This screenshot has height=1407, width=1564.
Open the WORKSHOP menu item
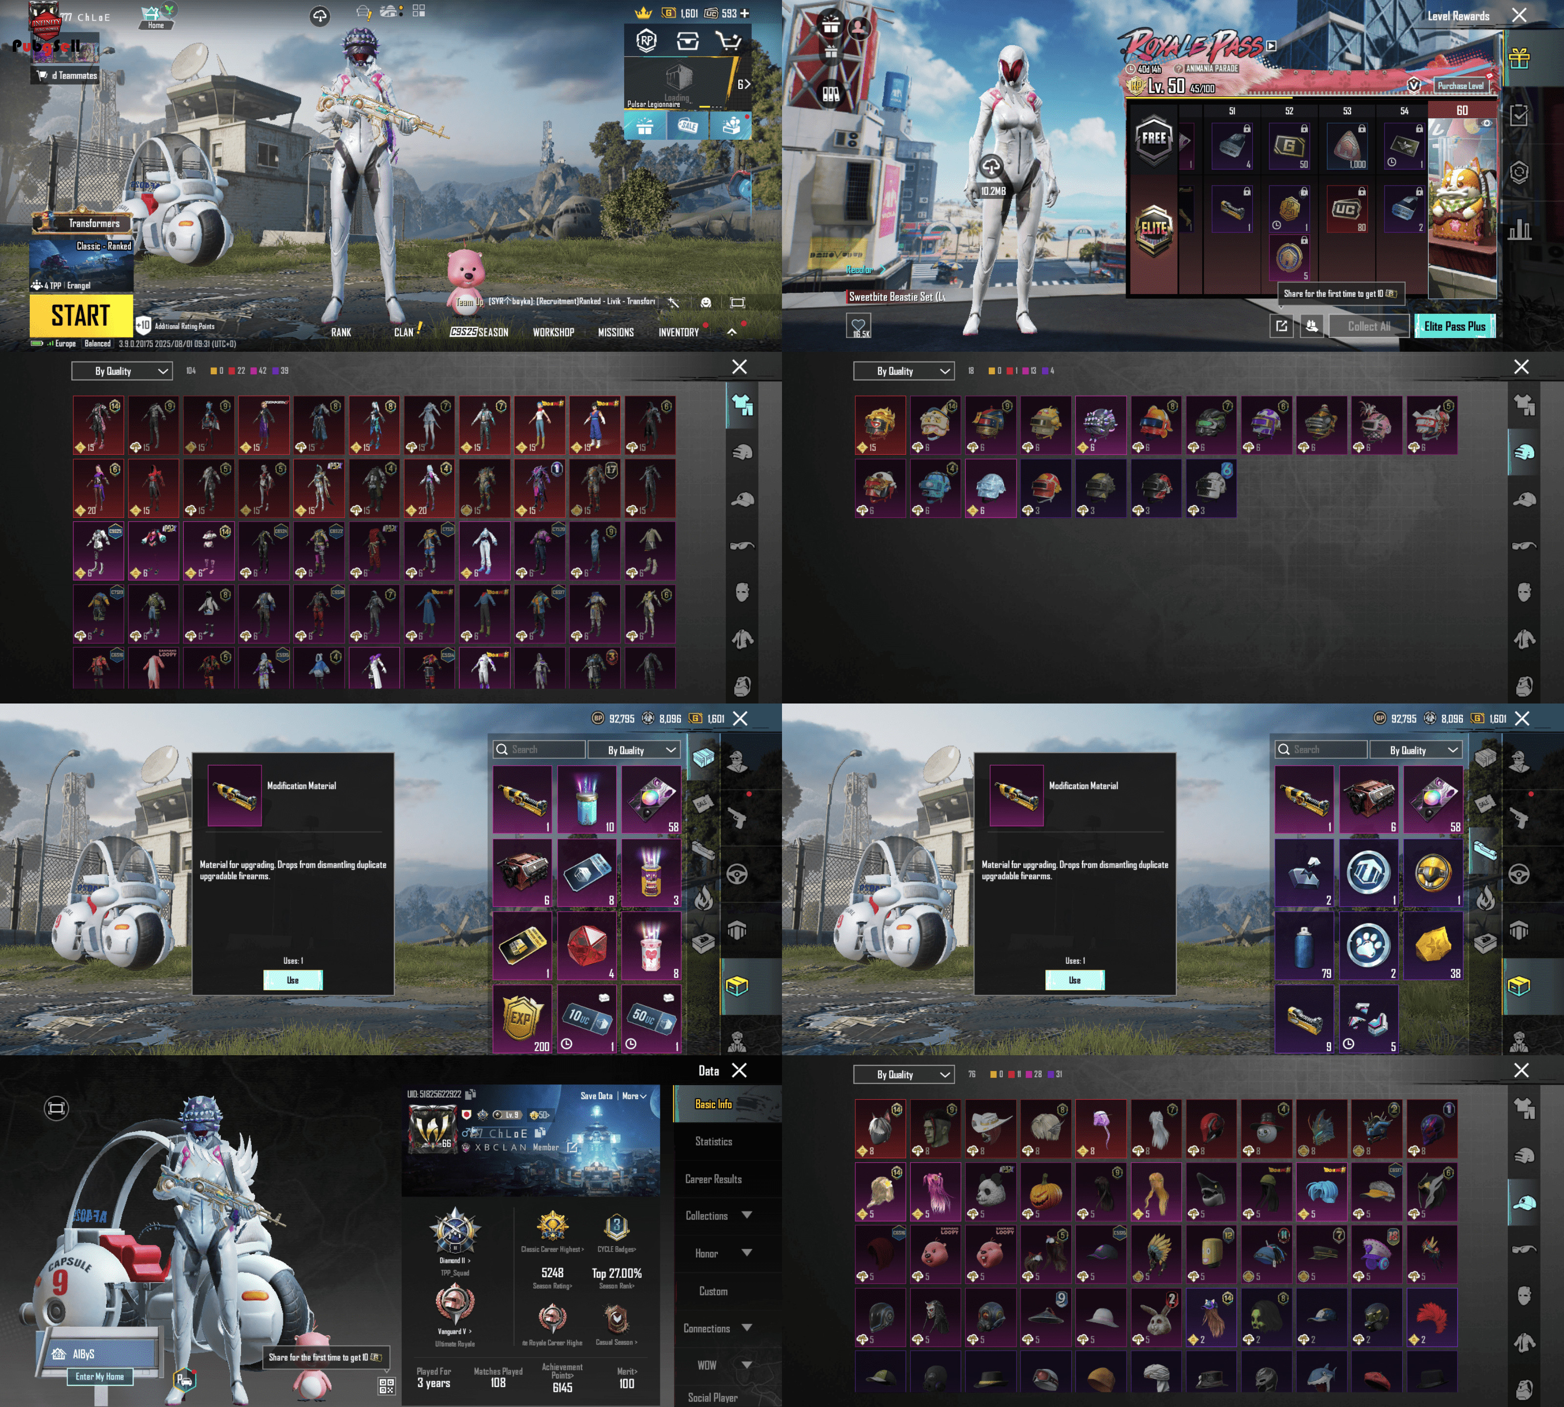click(x=553, y=332)
